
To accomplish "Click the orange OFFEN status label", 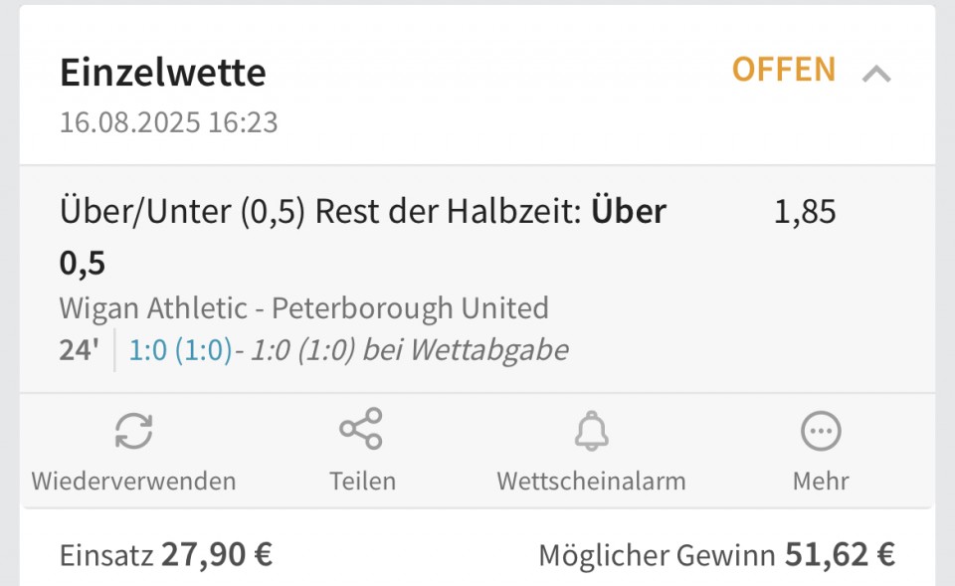I will pos(784,70).
